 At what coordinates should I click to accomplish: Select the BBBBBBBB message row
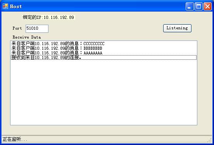104,48
